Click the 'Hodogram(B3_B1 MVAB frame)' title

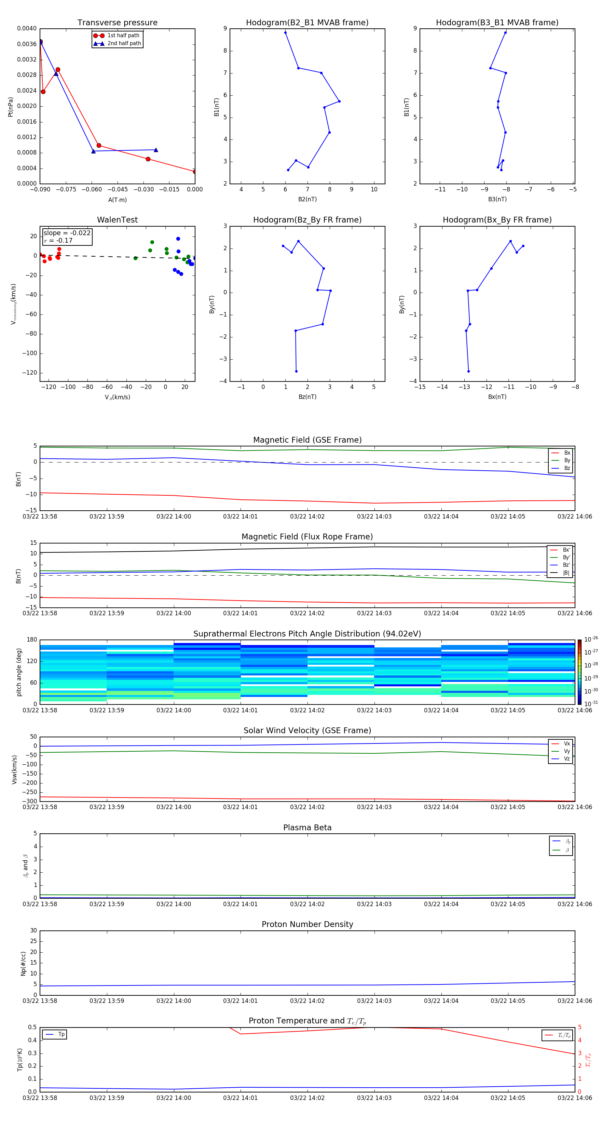pos(497,23)
